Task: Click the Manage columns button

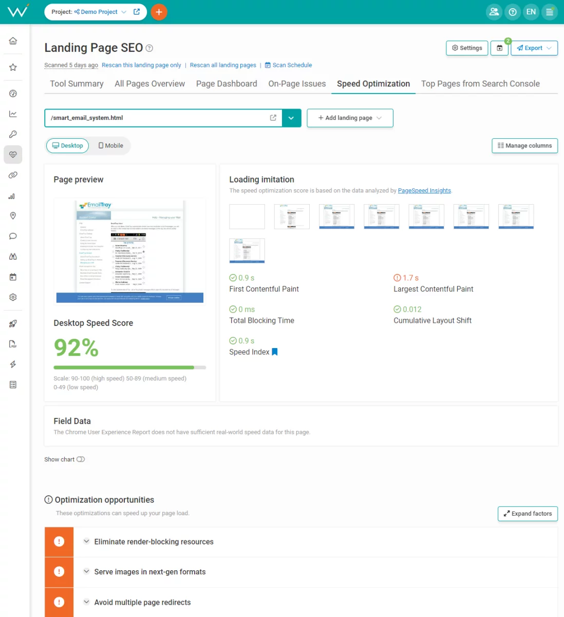Action: (x=524, y=146)
